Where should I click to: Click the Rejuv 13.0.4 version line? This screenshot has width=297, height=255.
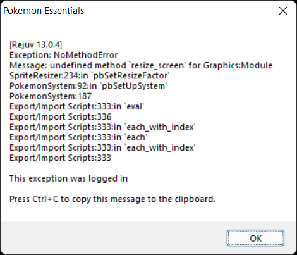click(36, 45)
